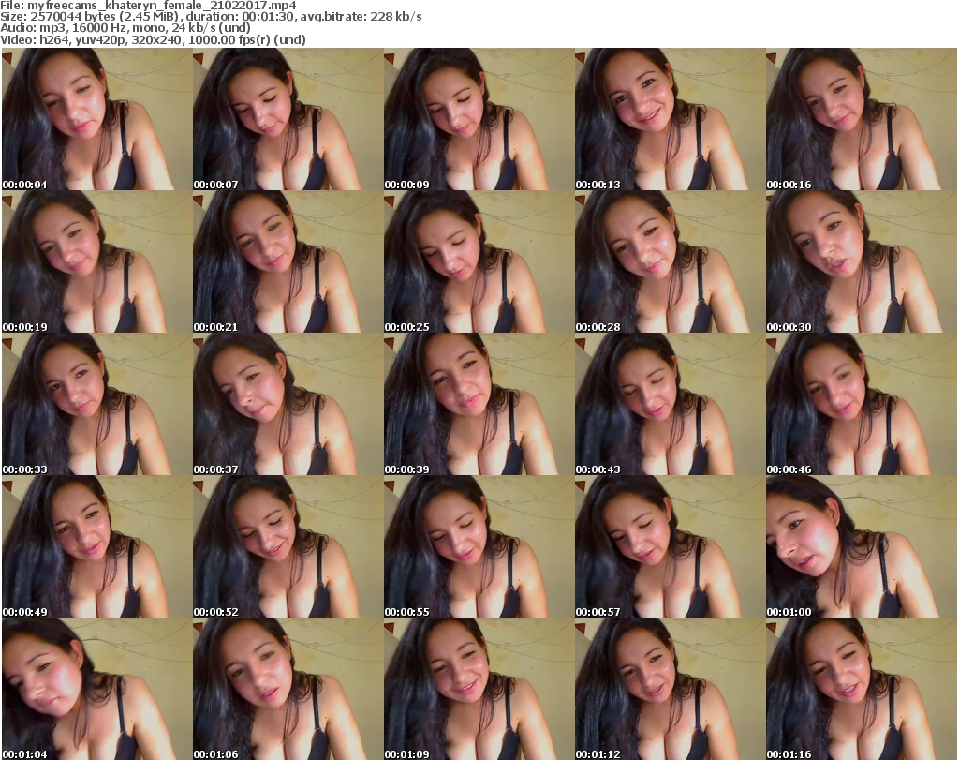The width and height of the screenshot is (959, 760).
Task: Open the frame at 00:00:52
Action: click(288, 547)
